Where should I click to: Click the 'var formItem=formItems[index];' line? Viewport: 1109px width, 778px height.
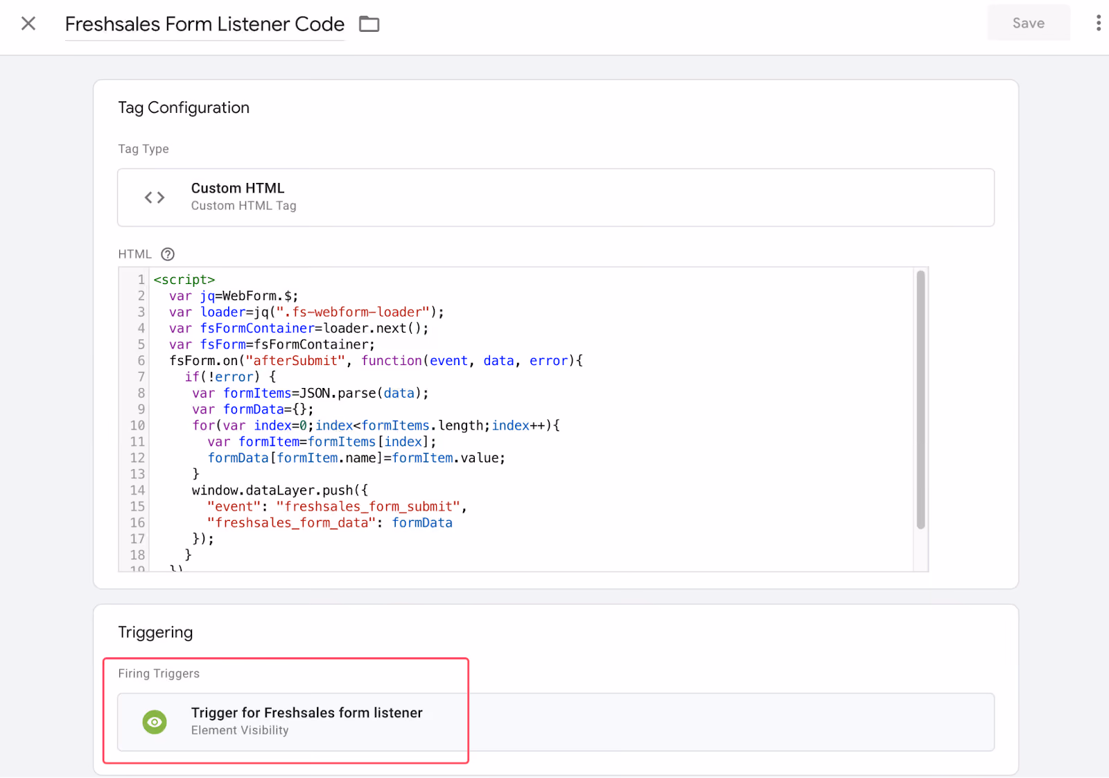[322, 442]
